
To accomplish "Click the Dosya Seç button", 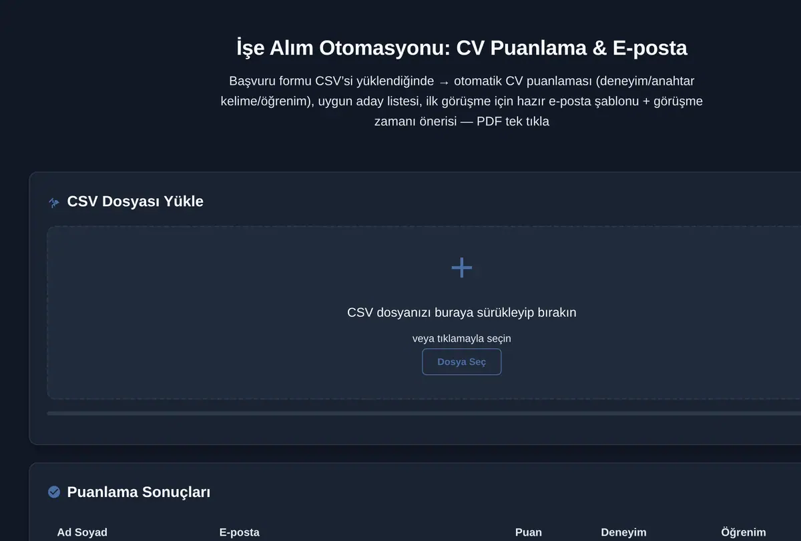I will pos(461,362).
